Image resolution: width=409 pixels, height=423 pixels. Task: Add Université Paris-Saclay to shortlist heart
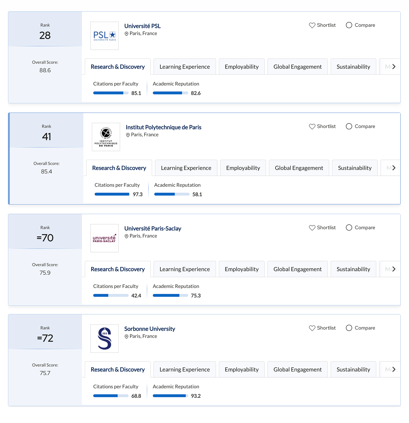pos(312,228)
